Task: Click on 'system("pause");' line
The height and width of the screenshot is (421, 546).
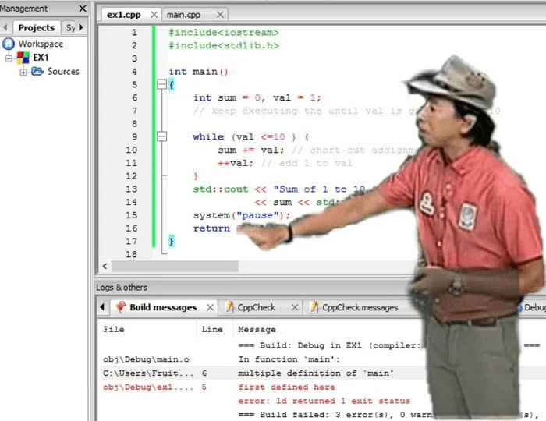Action: pyautogui.click(x=242, y=215)
